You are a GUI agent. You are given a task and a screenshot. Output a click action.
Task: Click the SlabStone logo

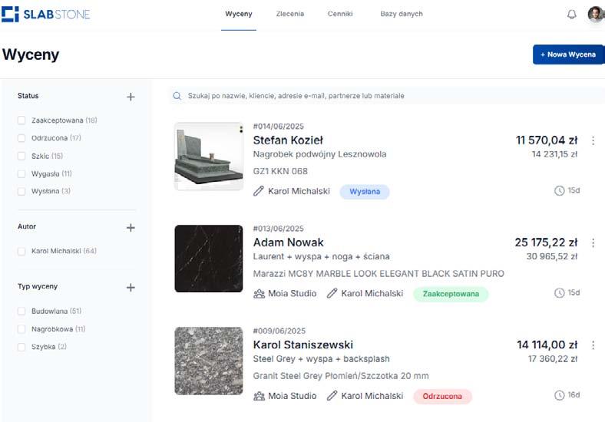[x=46, y=14]
